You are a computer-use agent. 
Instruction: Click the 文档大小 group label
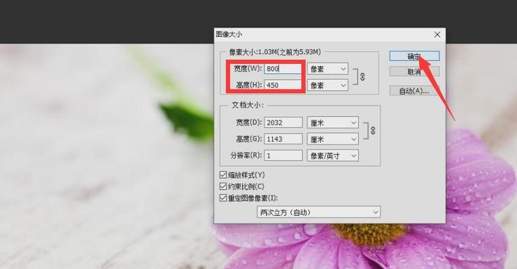pos(247,105)
